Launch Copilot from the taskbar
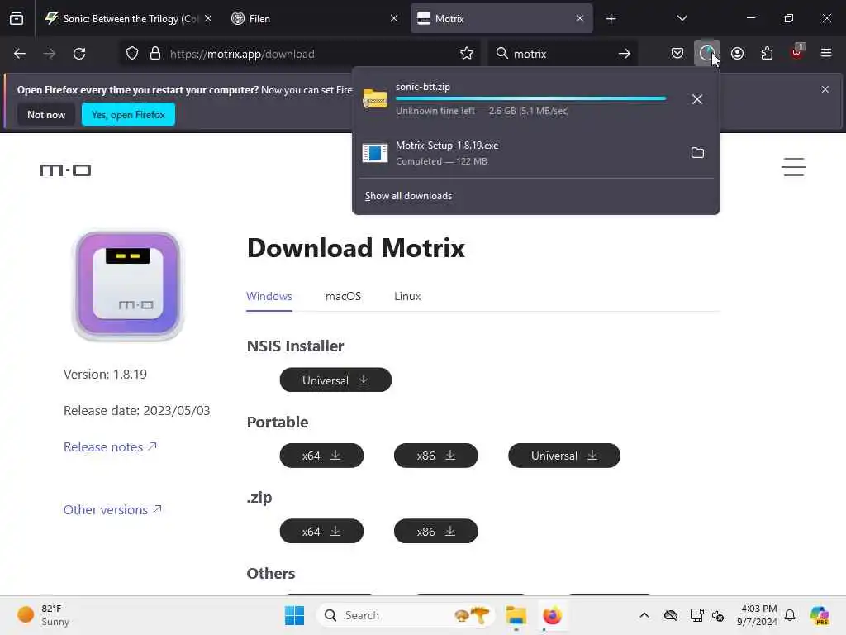 click(x=820, y=615)
